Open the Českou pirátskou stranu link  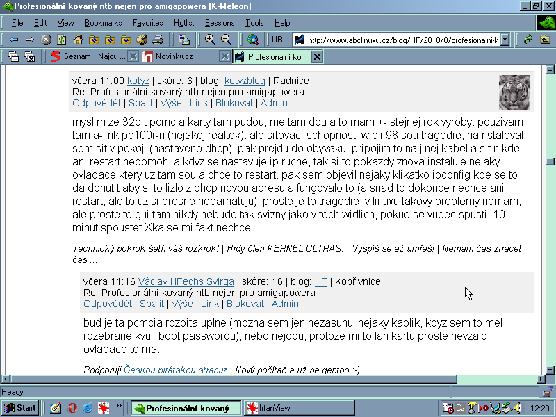click(x=176, y=370)
